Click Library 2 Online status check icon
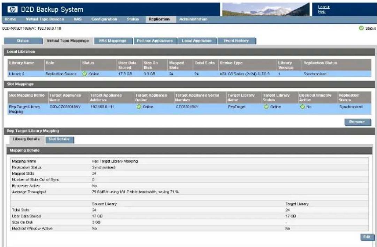 85,74
